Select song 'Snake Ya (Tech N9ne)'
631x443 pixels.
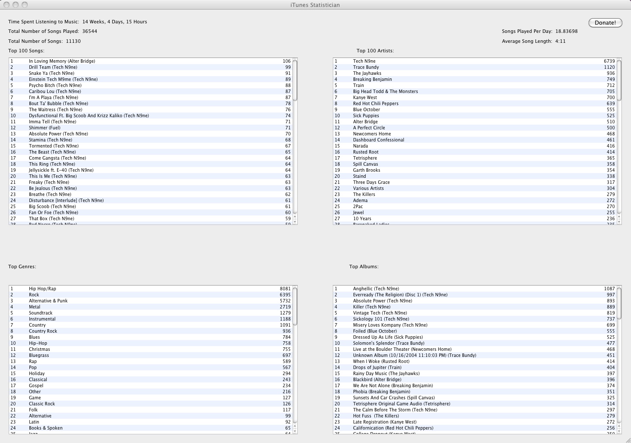coord(151,73)
